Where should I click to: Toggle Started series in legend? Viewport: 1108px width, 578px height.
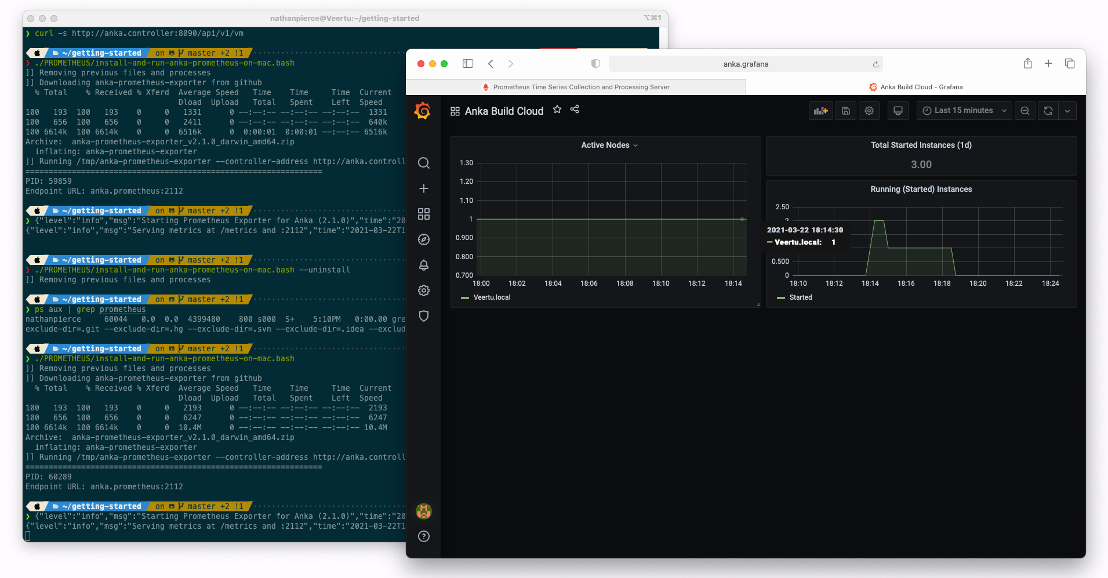click(801, 297)
